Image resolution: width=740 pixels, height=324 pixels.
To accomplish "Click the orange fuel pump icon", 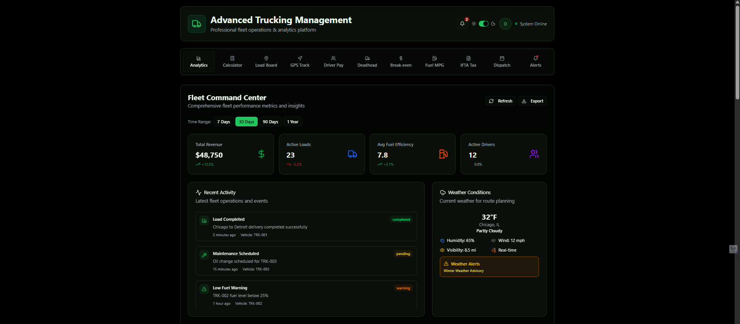I will [443, 154].
